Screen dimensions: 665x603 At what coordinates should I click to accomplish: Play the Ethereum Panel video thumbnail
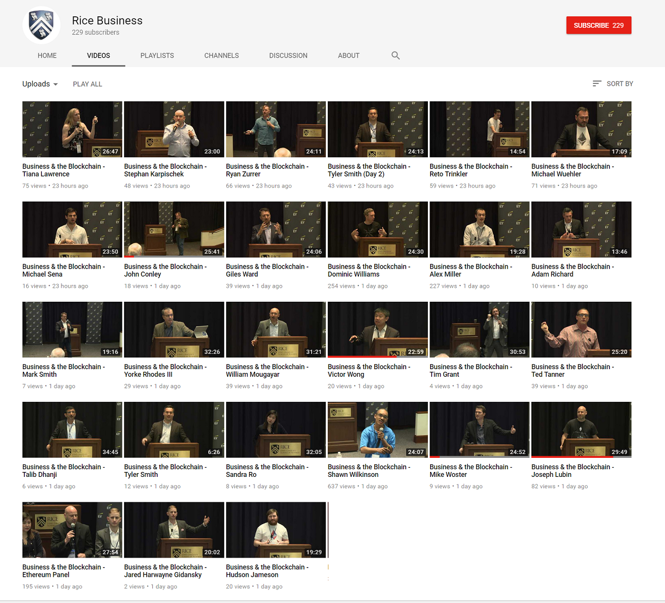click(72, 530)
